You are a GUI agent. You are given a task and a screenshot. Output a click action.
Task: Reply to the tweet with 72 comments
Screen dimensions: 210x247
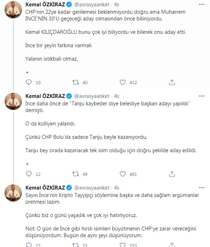[x=29, y=245]
